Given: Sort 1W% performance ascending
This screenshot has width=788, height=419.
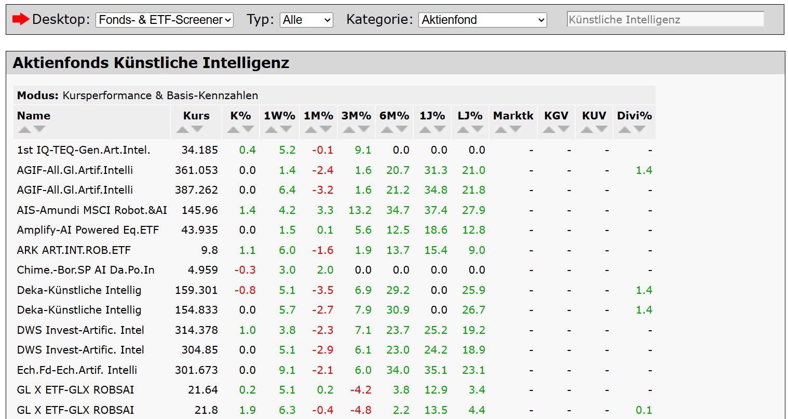Looking at the screenshot, I should pos(271,129).
